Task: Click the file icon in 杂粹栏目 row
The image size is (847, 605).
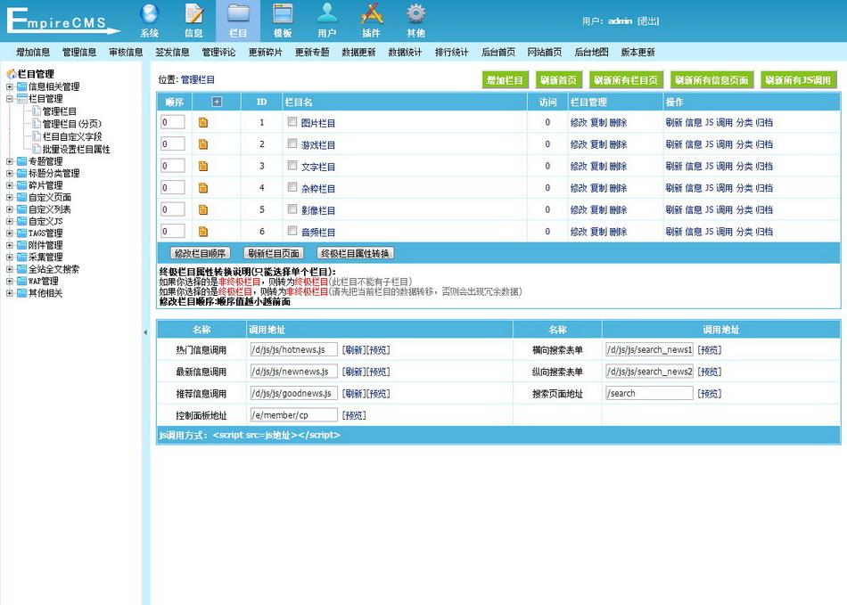Action: pyautogui.click(x=203, y=188)
